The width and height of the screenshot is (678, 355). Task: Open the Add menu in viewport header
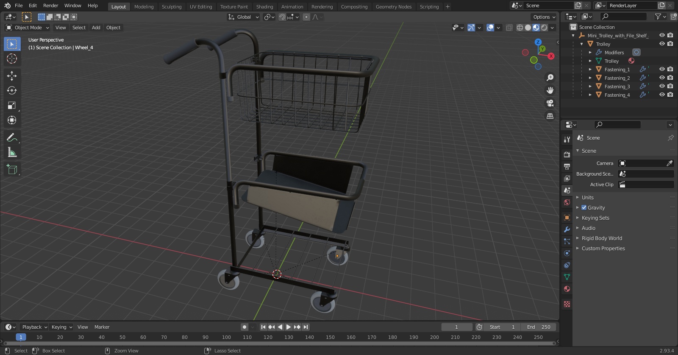(x=96, y=28)
